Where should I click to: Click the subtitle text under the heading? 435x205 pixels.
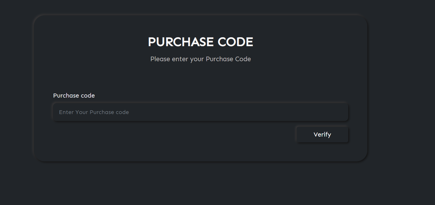pos(200,59)
